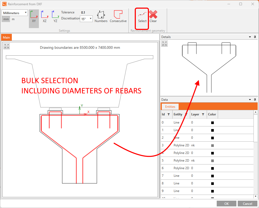Select entity row 7 Line
The width and height of the screenshot is (259, 208).
pyautogui.click(x=207, y=176)
